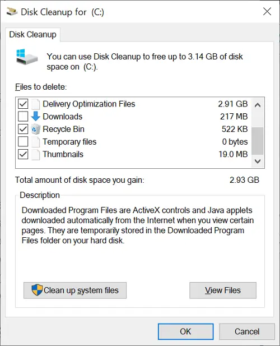Select the Disk Cleanup tab

pos(32,35)
